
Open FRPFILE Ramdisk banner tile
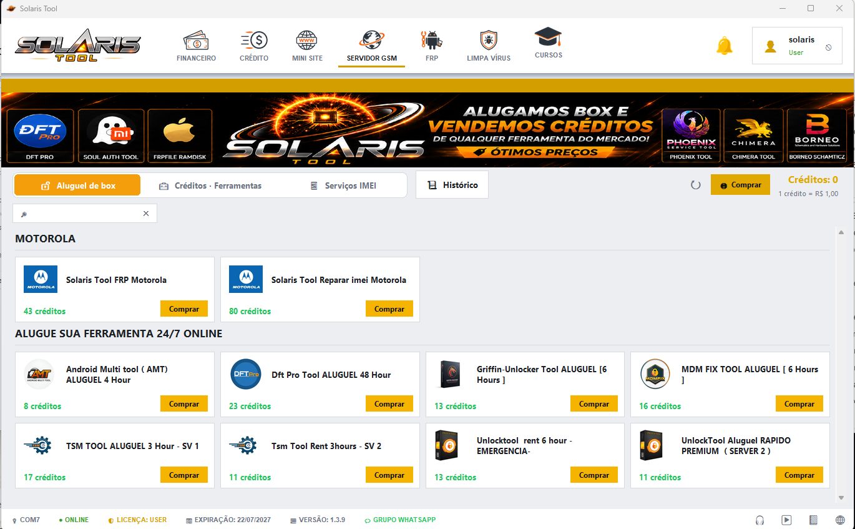pyautogui.click(x=179, y=136)
